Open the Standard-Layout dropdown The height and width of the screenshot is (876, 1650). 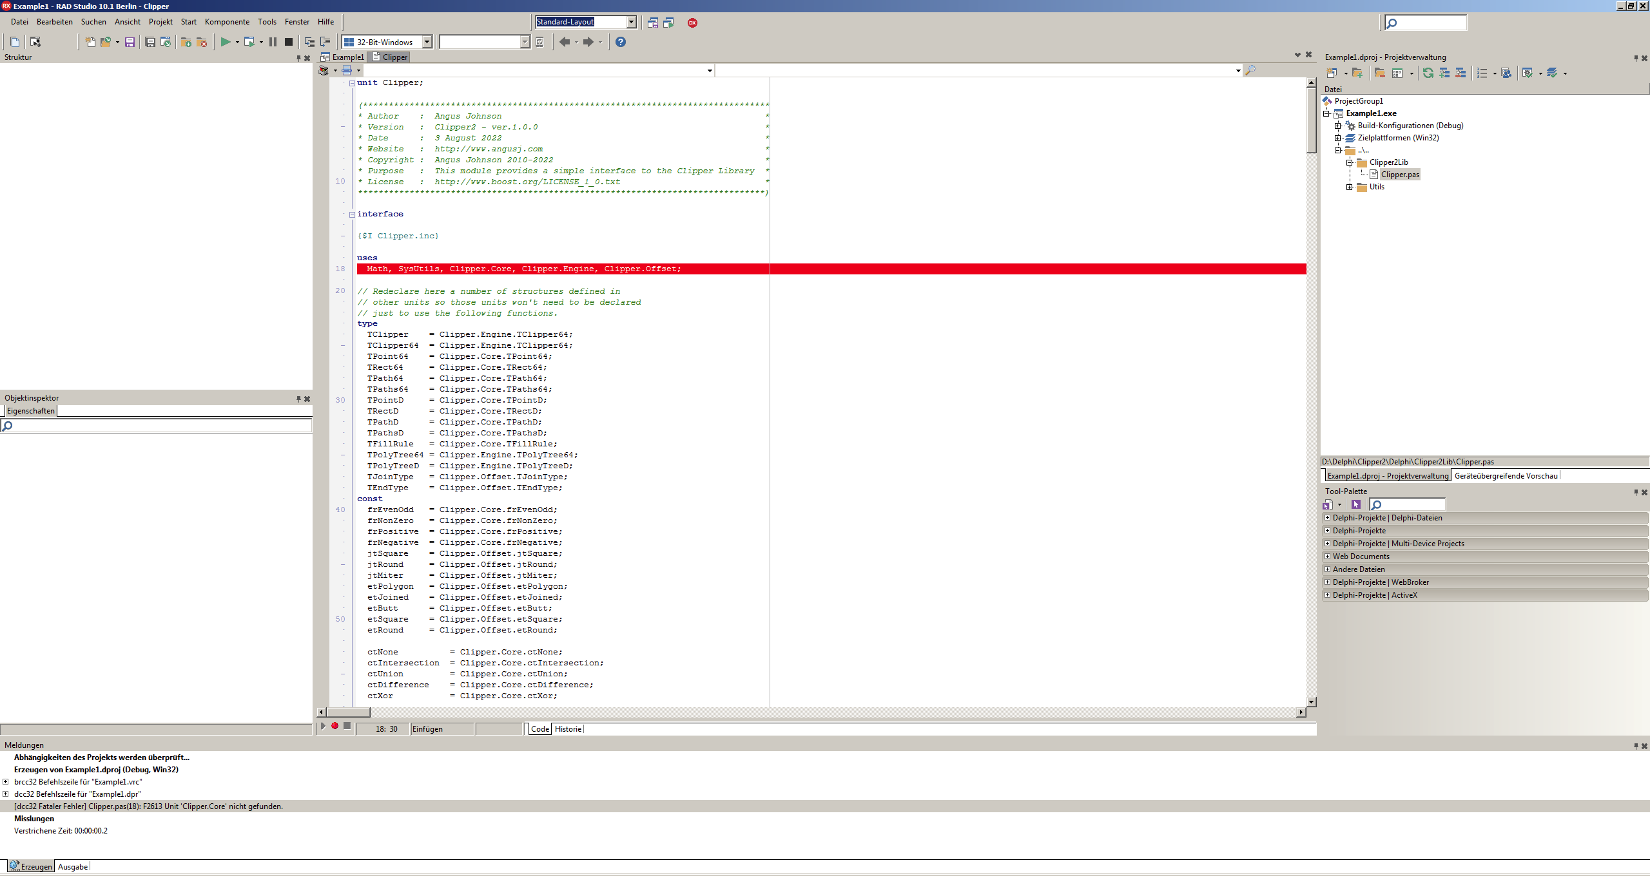pos(630,22)
